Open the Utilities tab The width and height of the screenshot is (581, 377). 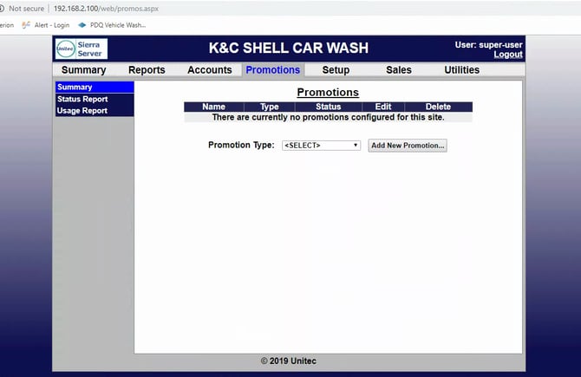(x=461, y=70)
